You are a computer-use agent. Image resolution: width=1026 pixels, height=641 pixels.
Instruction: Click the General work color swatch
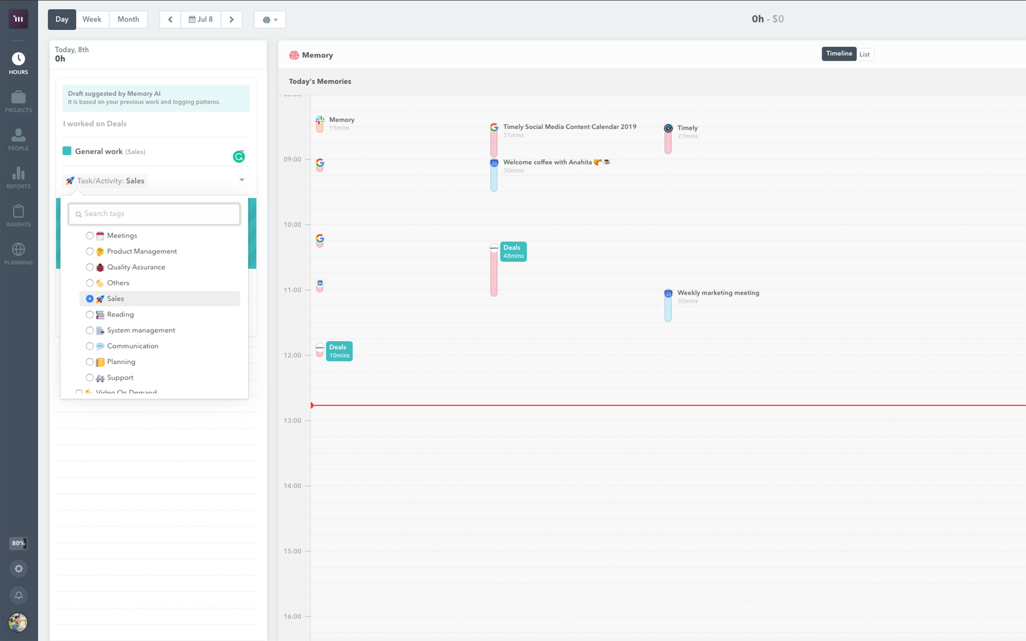(x=67, y=151)
